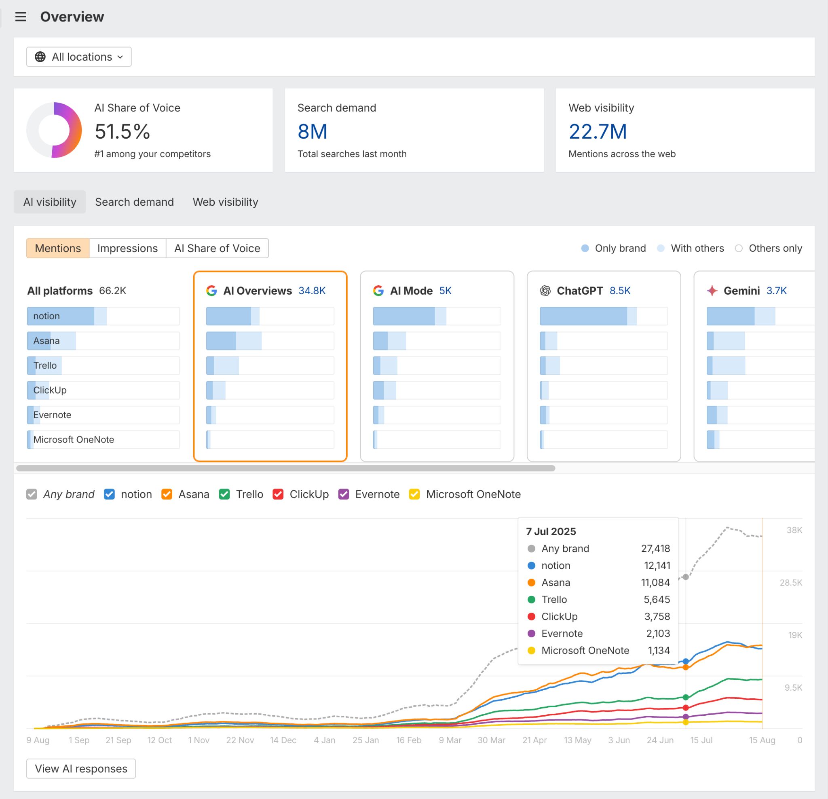Uncheck the notion brand filter
Screen dimensions: 828x799
pos(110,494)
